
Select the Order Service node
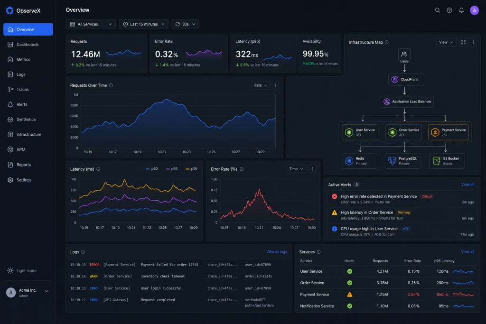403,132
